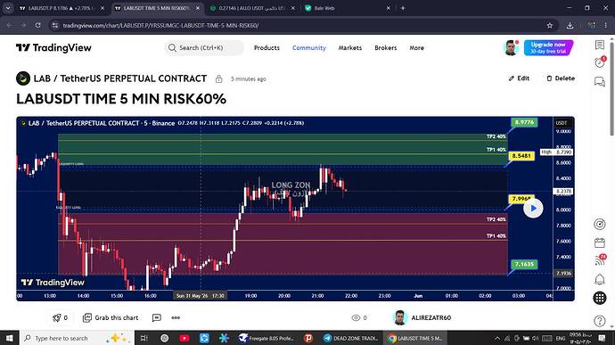Open the user profile avatar menu

[x=511, y=47]
